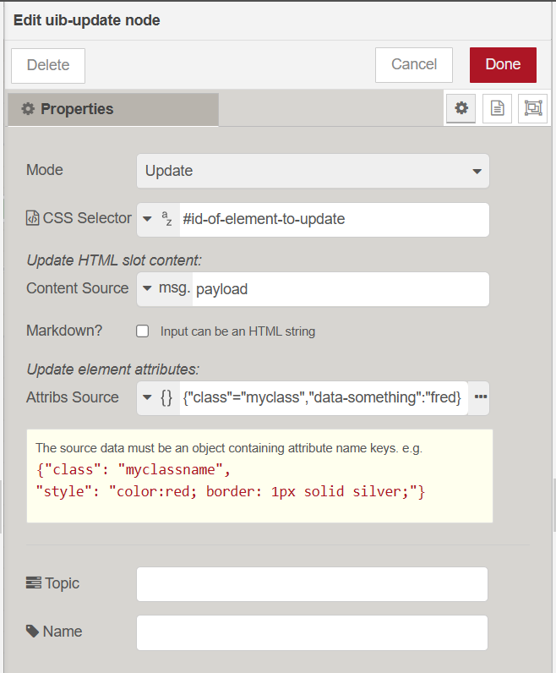Open the CSS Selector type dropdown arrow
556x673 pixels.
[x=147, y=220]
